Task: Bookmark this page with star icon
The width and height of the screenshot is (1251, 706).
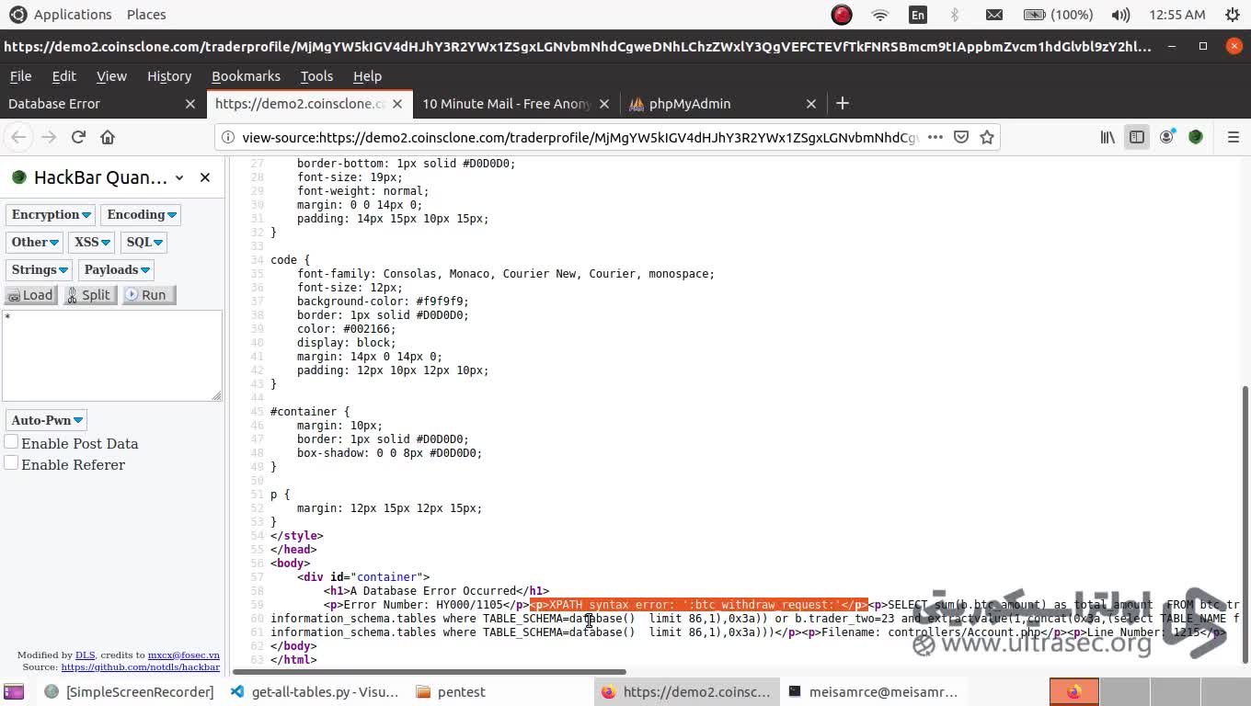Action: click(987, 137)
